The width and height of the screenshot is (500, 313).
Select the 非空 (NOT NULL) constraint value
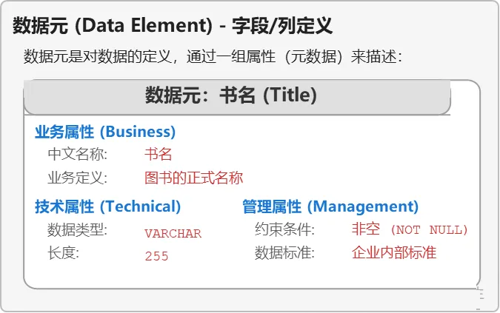[x=410, y=230]
